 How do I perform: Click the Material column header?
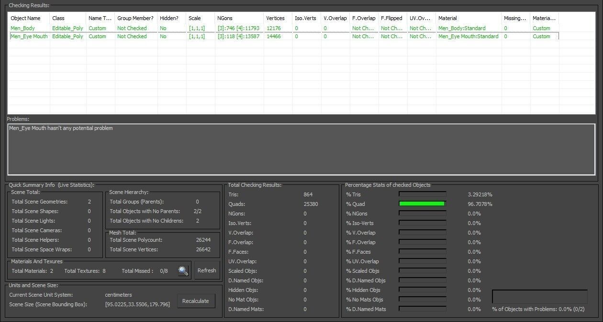coord(469,18)
